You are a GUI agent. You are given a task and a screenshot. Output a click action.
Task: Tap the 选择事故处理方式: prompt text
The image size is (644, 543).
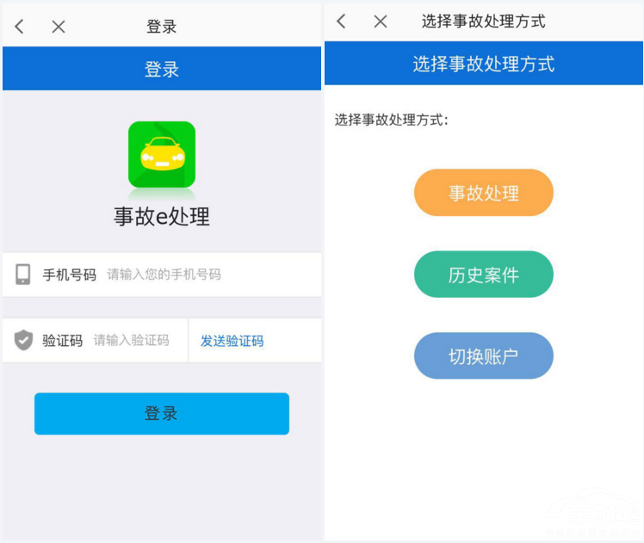click(392, 120)
